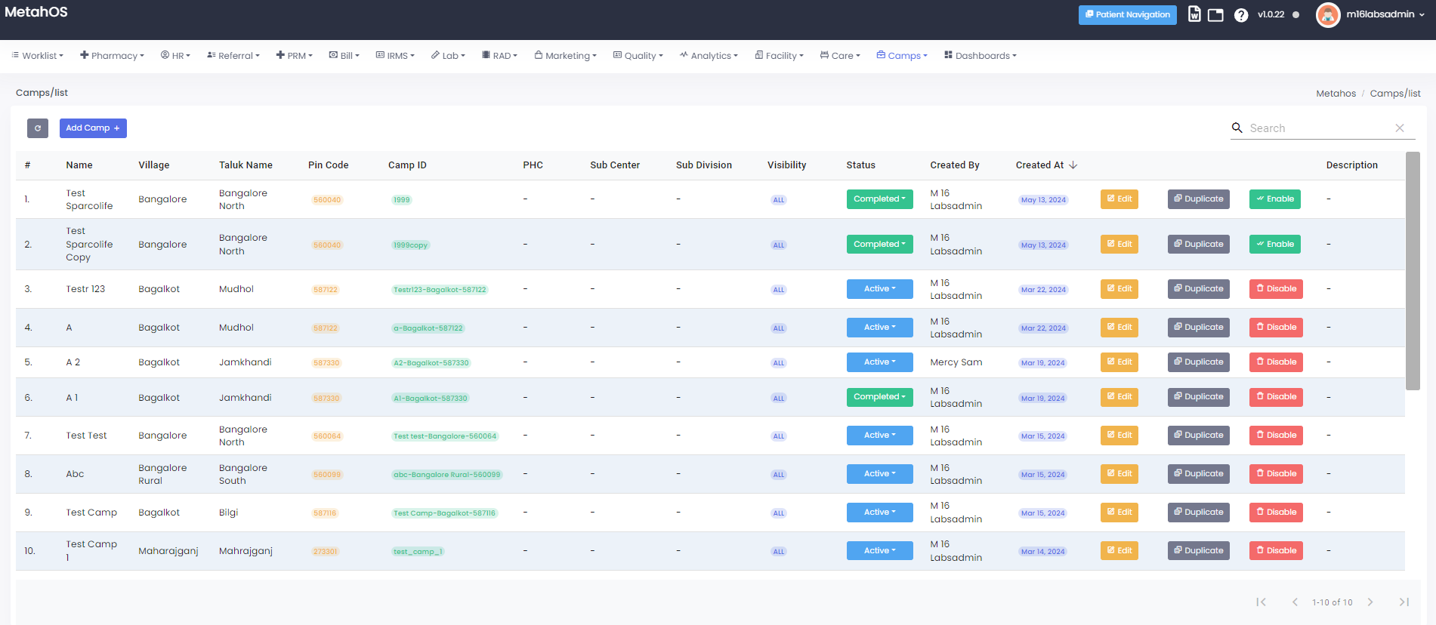The width and height of the screenshot is (1436, 625).
Task: Go to last page pagination icon
Action: click(x=1404, y=602)
